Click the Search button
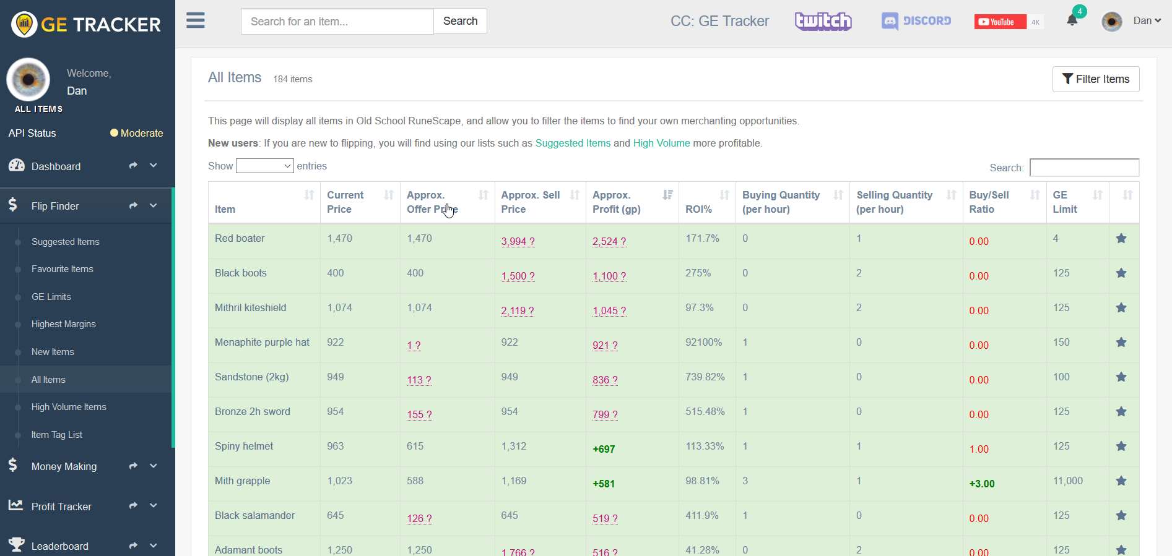 click(x=460, y=21)
